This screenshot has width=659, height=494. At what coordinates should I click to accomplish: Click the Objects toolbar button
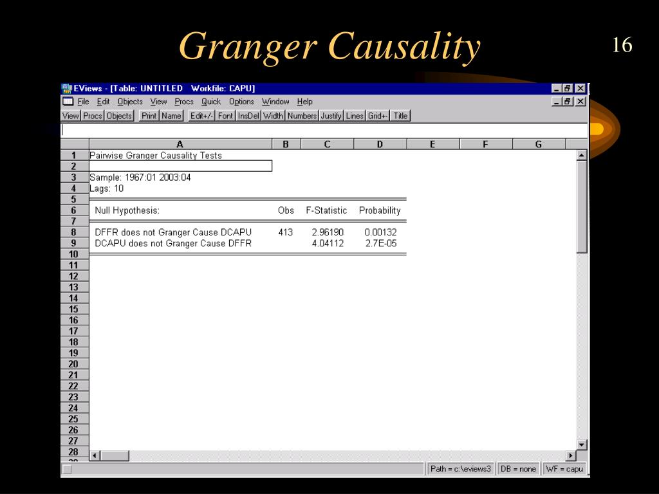(119, 116)
